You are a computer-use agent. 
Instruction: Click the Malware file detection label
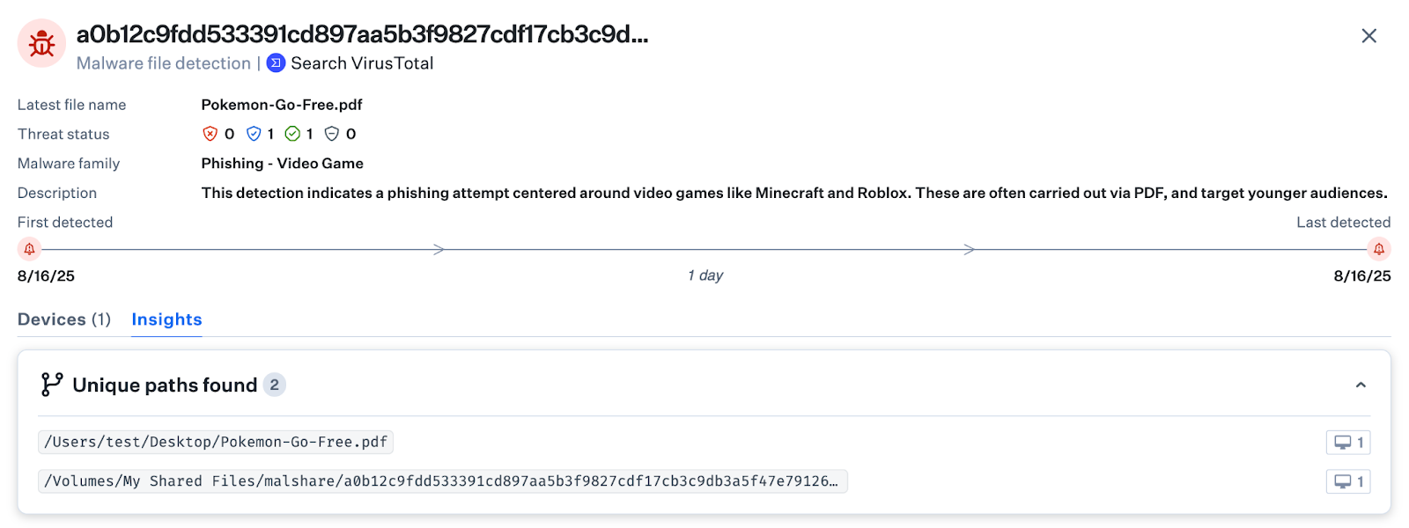(164, 63)
